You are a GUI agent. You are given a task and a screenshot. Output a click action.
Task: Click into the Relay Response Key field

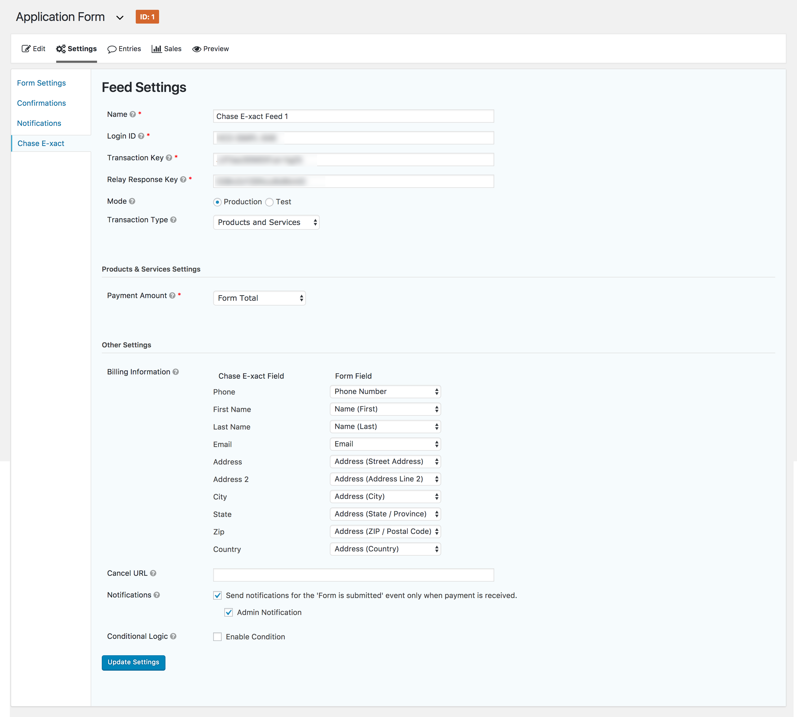tap(354, 181)
